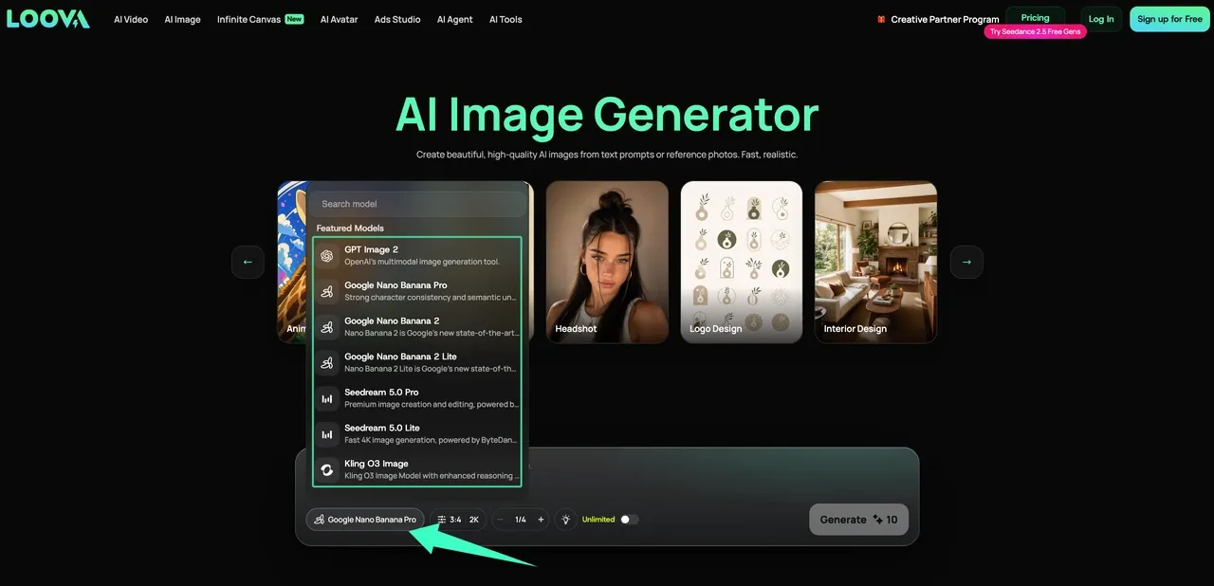Go to the Pricing page
The height and width of the screenshot is (586, 1214).
coord(1035,17)
